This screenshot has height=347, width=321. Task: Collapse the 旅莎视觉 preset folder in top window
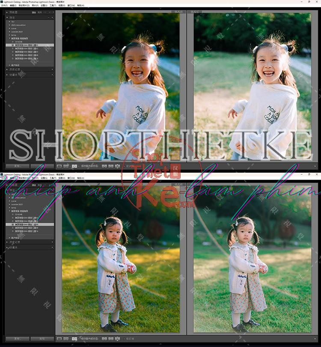pos(9,38)
